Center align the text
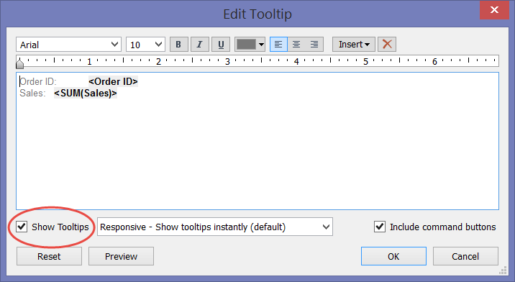The height and width of the screenshot is (282, 515). point(296,45)
